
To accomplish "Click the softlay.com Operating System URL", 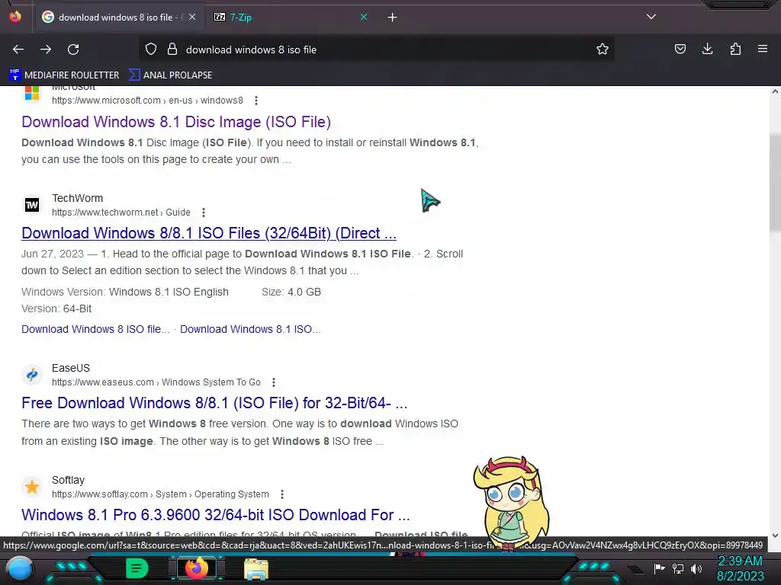I will pyautogui.click(x=160, y=494).
